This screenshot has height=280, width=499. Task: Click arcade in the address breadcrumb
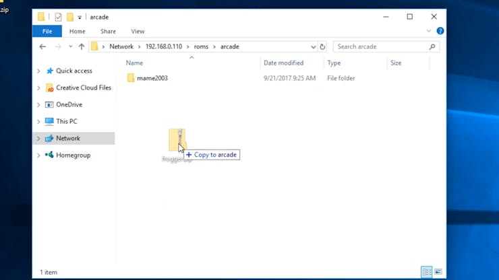click(229, 46)
